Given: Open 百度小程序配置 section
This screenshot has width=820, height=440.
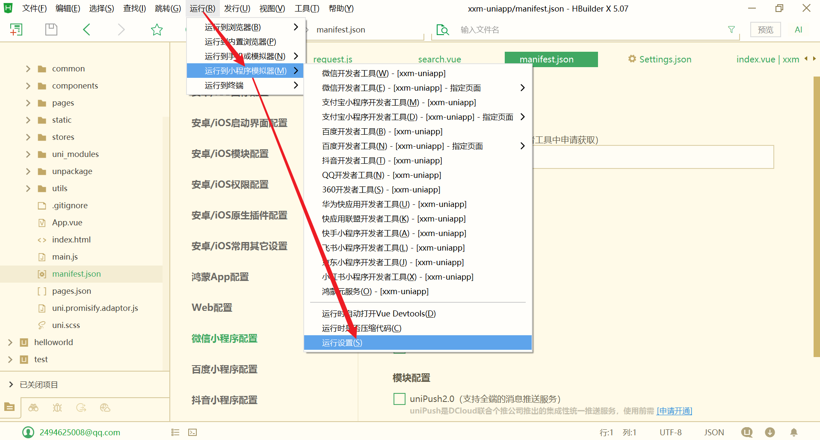Looking at the screenshot, I should 225,369.
